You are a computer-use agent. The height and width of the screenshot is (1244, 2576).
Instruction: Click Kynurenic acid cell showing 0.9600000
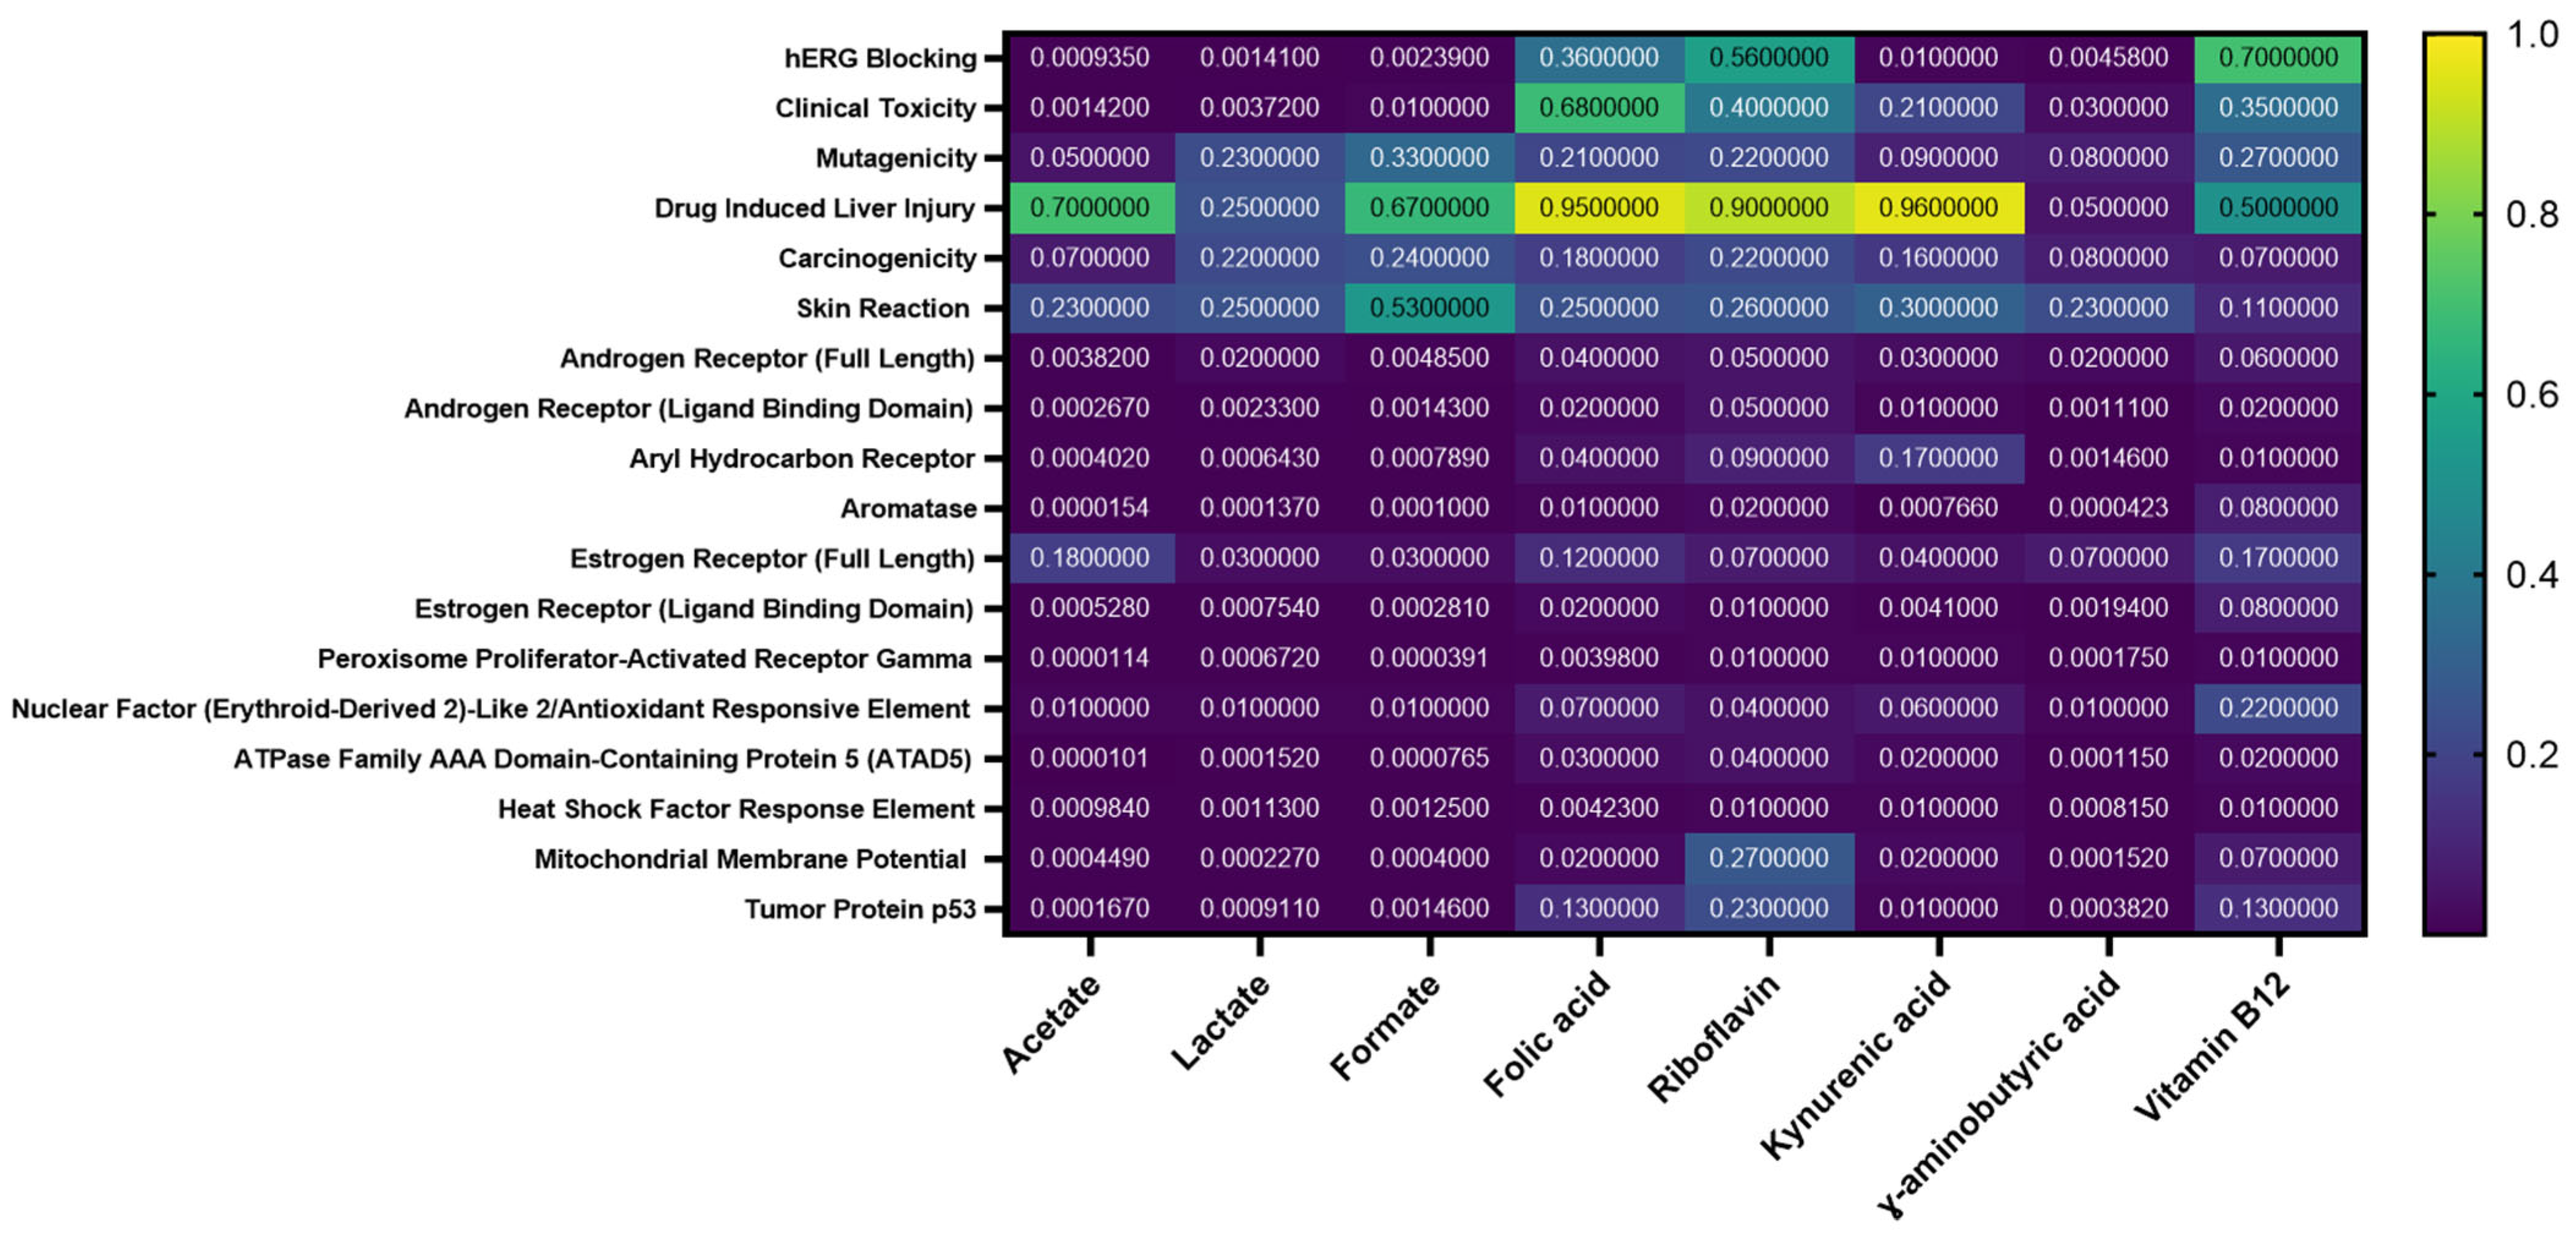tap(1938, 208)
